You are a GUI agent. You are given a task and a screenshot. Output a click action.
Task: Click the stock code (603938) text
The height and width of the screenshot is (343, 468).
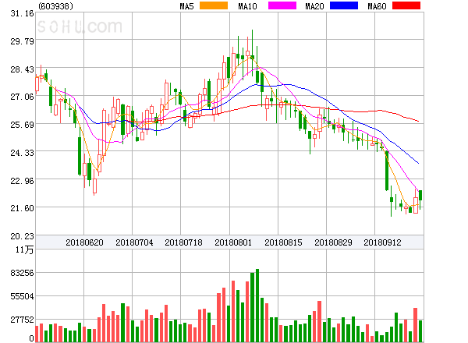click(x=56, y=6)
